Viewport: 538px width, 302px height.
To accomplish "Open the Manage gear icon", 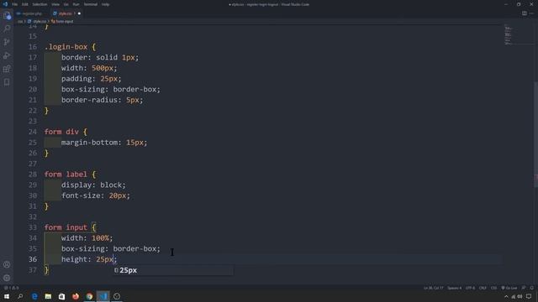I will coord(7,278).
